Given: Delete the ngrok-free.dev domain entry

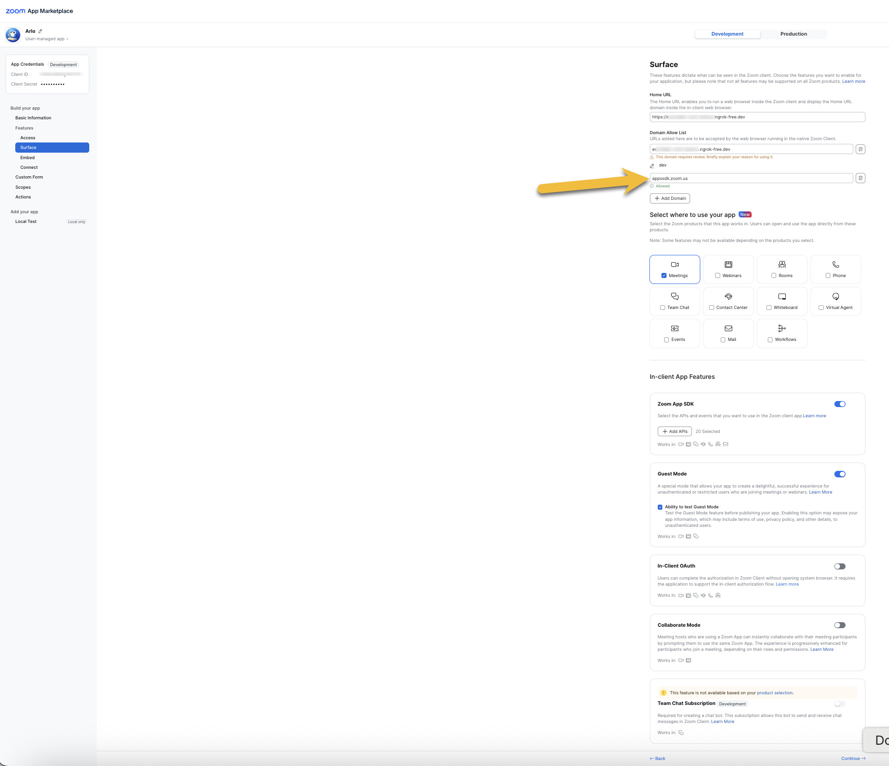Looking at the screenshot, I should [860, 149].
